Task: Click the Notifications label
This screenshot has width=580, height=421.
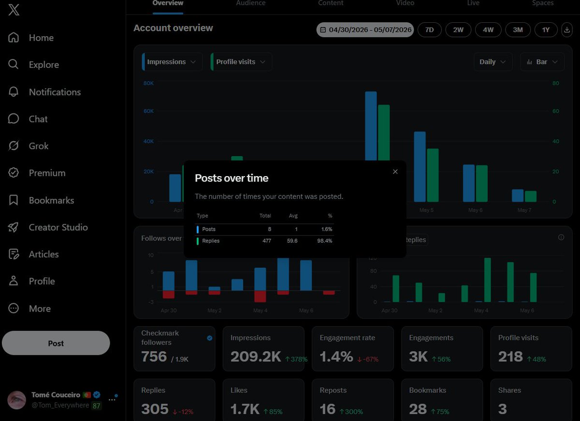Action: [x=55, y=92]
